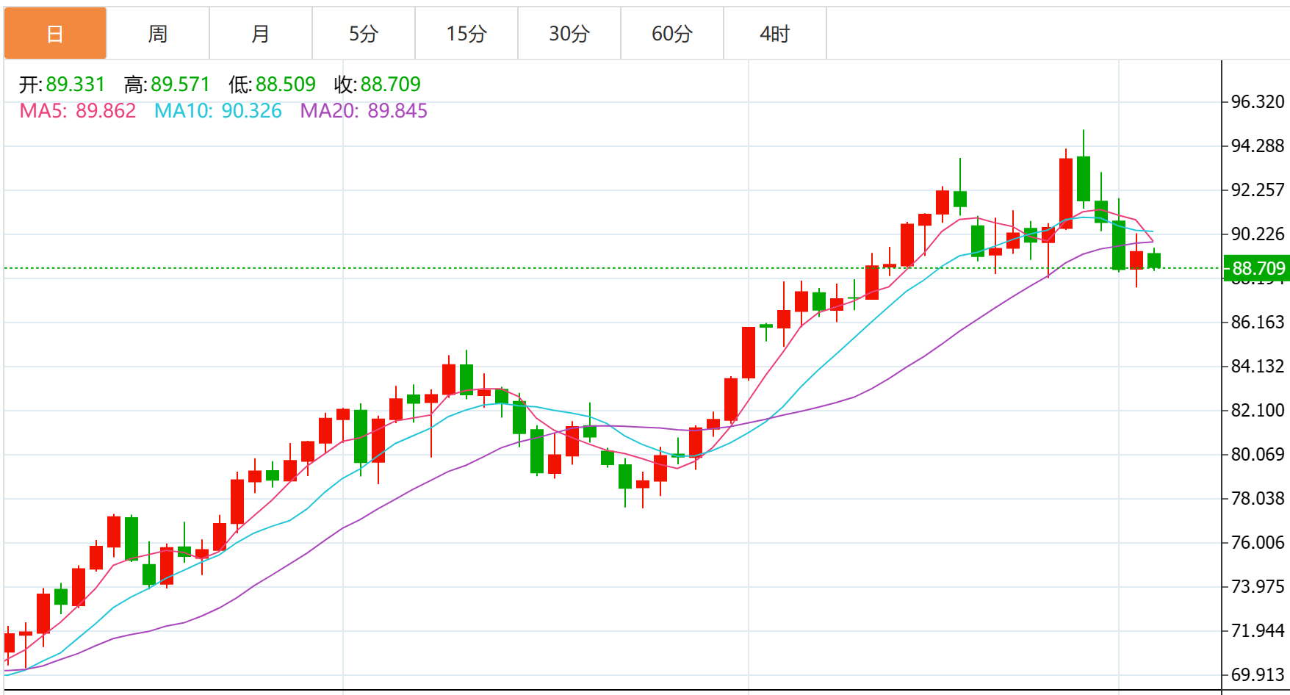Viewport: 1290px width, 695px height.
Task: Click the low price 低:88.509 readout
Action: (272, 84)
